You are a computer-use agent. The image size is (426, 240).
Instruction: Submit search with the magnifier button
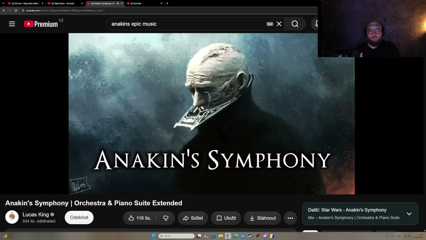coord(295,24)
